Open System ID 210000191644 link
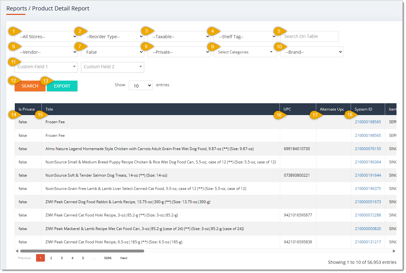 (x=368, y=175)
